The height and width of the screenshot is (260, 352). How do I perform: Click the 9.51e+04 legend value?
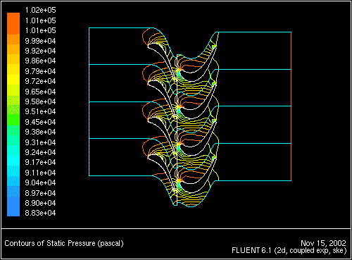click(x=40, y=111)
